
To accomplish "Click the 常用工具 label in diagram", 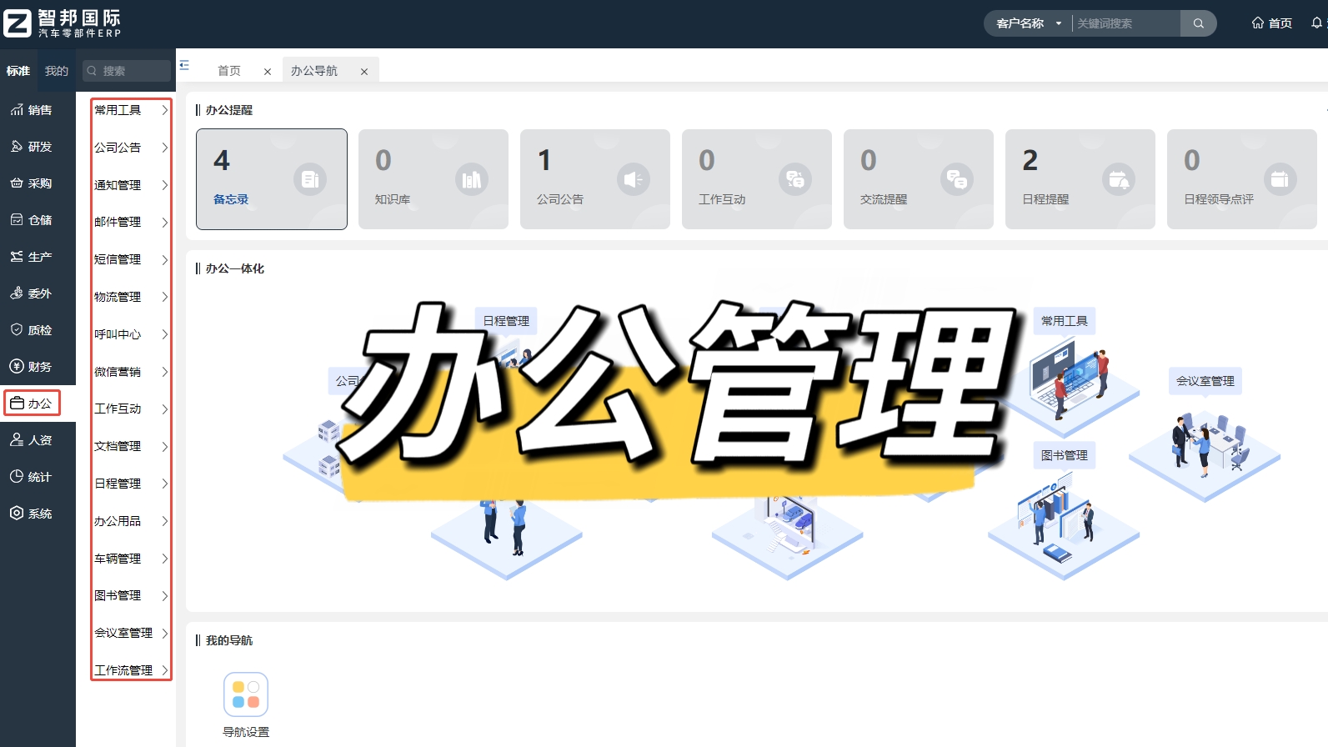I will pos(1065,321).
